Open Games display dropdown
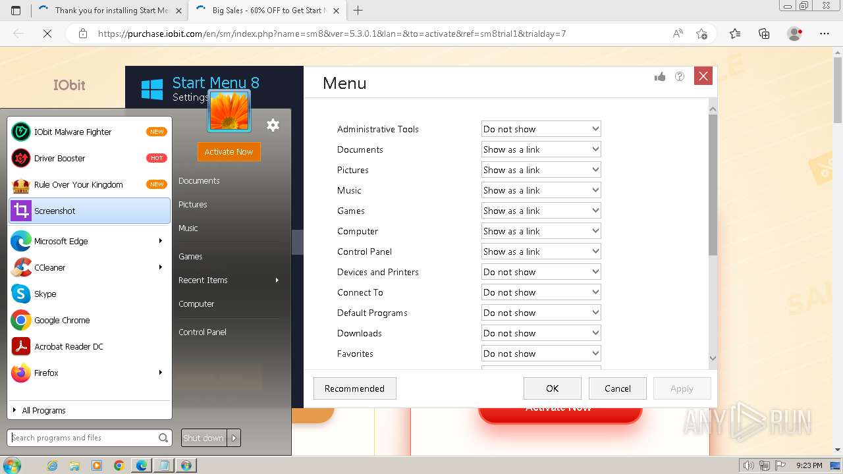 click(x=541, y=211)
